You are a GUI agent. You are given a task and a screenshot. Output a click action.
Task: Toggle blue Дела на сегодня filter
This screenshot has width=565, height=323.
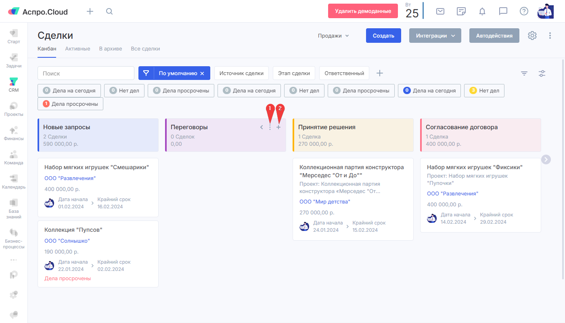(x=429, y=90)
